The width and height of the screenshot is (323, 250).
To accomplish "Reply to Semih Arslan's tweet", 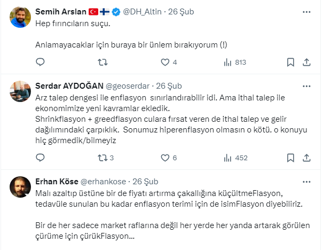I will [40, 62].
